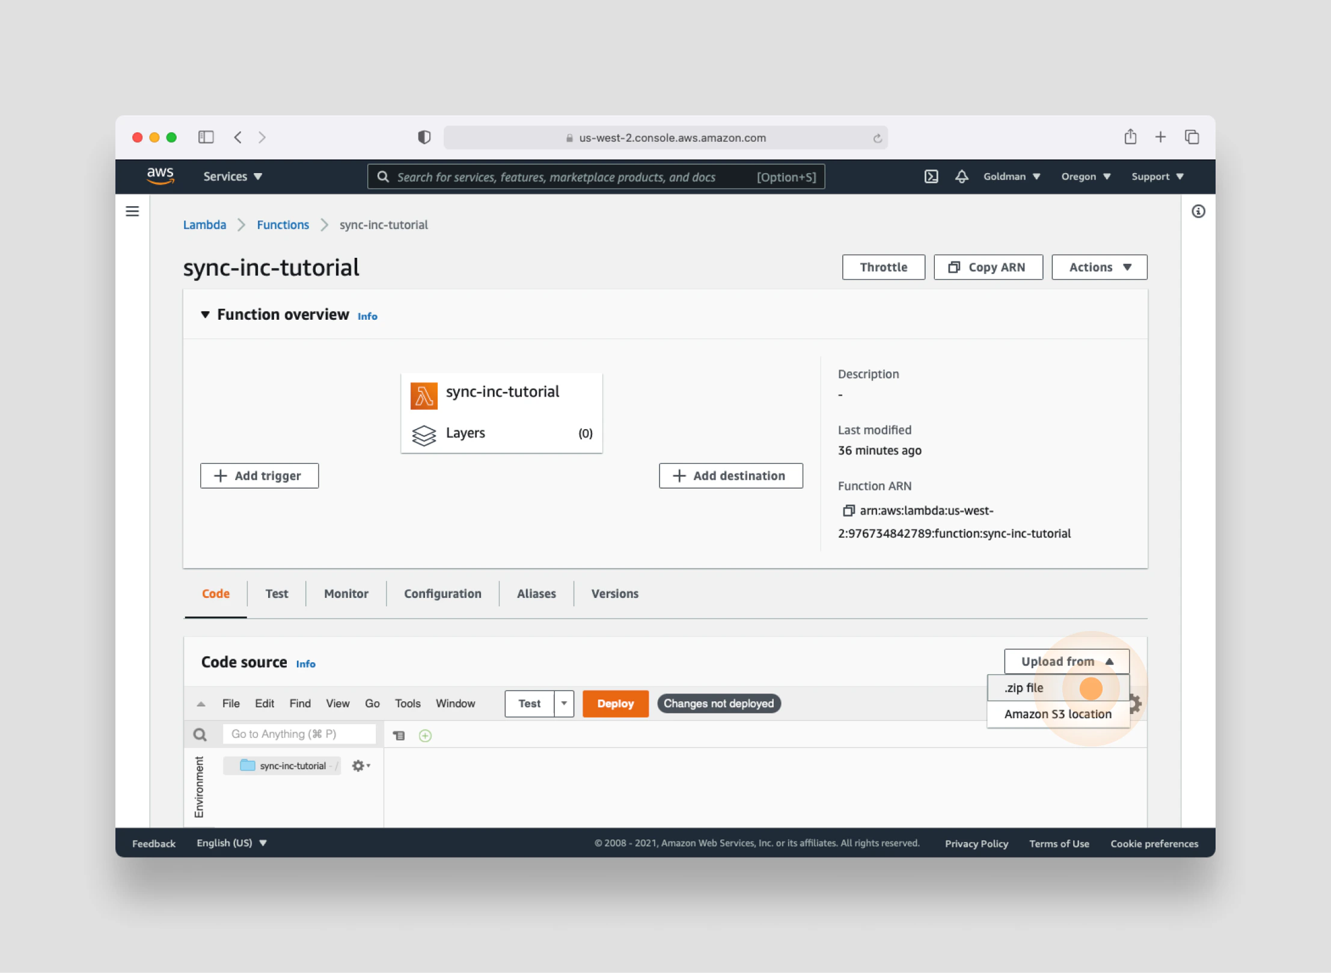1331x973 pixels.
Task: Go to Lambda breadcrumb link
Action: pos(204,225)
